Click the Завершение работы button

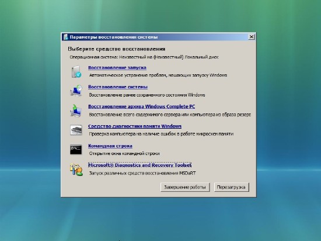(x=185, y=187)
